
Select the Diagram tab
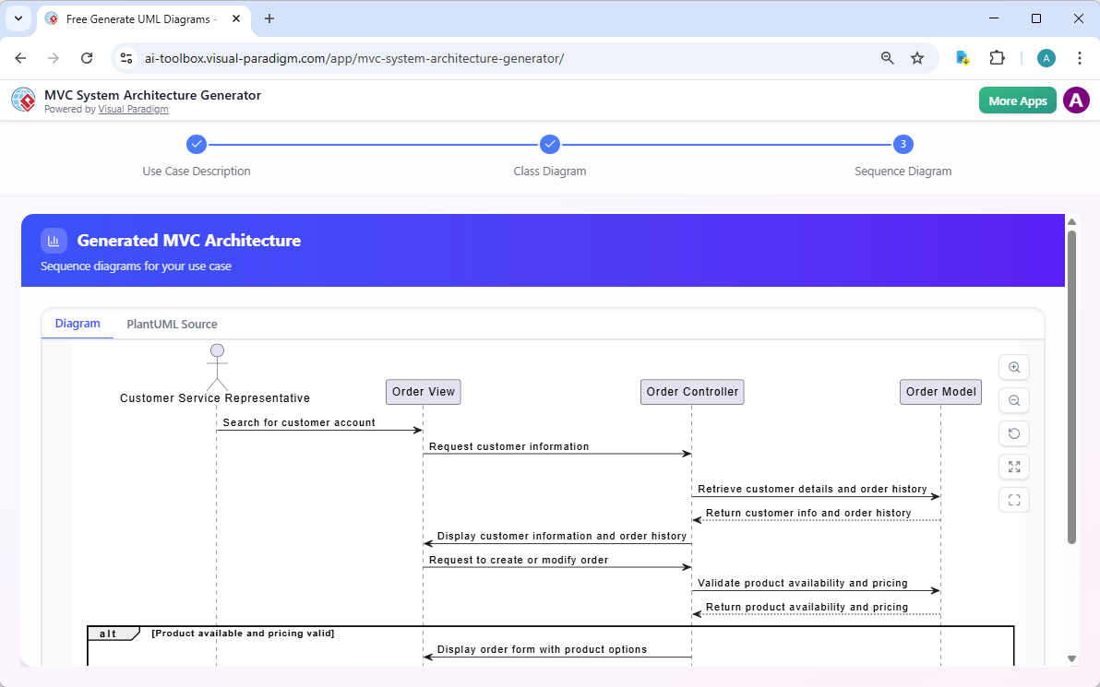78,324
